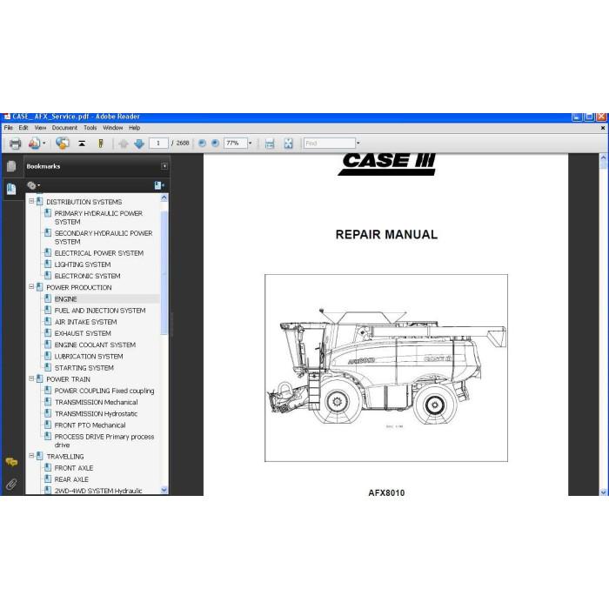This screenshot has width=609, height=609.
Task: Open the ELECTRICAL POWER SYSTEM bookmark
Action: point(98,253)
